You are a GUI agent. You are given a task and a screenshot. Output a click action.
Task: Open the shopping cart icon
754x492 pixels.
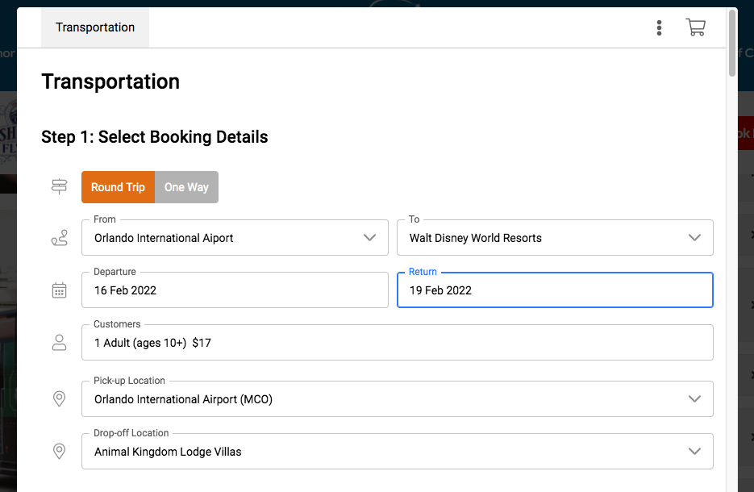tap(695, 27)
